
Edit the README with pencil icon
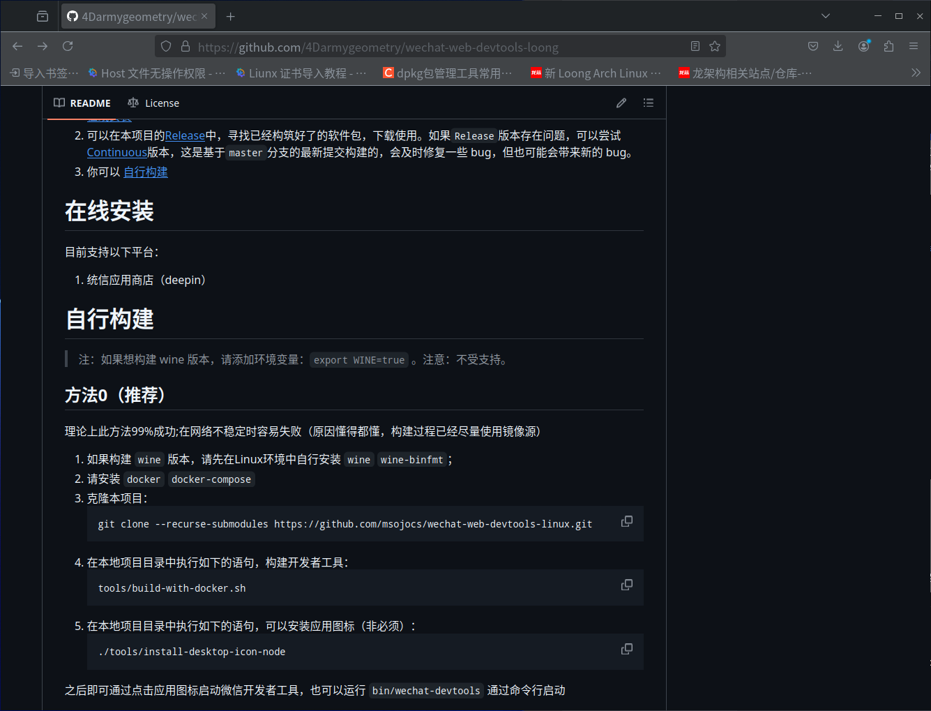pos(621,103)
